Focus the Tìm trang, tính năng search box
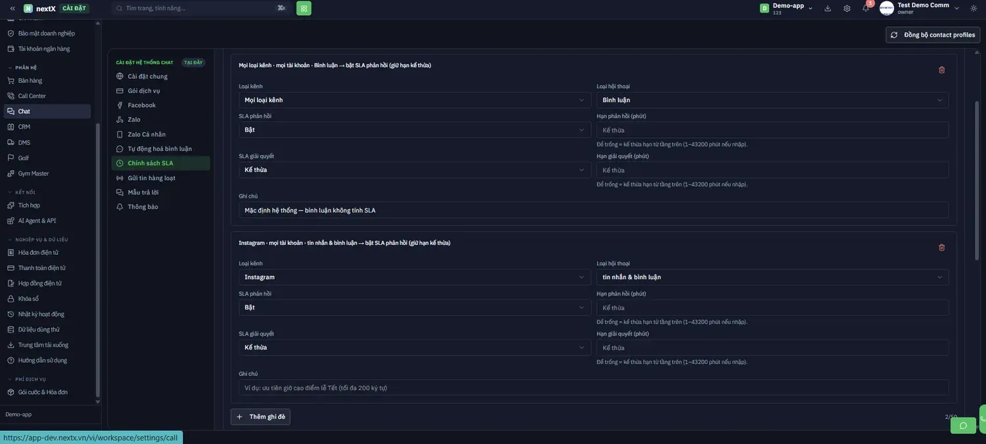986x444 pixels. point(202,9)
